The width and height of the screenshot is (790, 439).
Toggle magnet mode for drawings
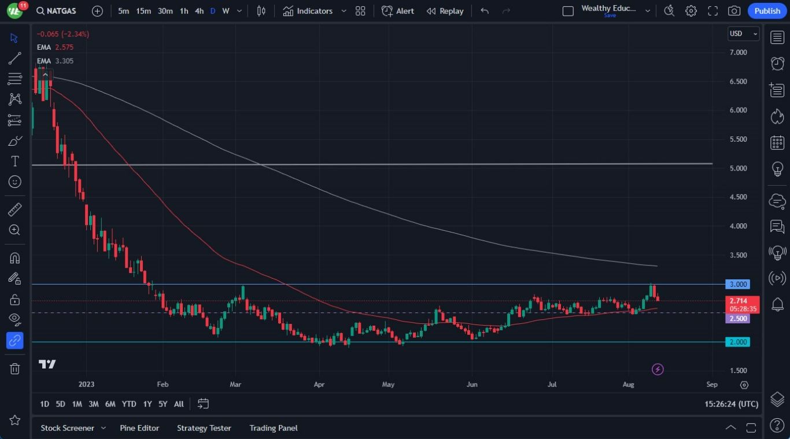click(14, 258)
